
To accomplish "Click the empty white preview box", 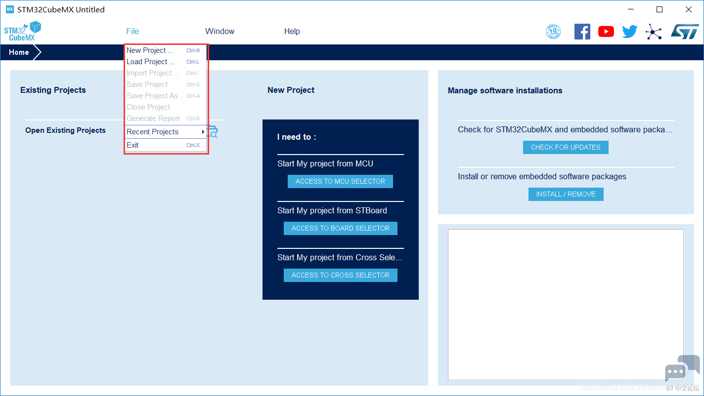I will point(566,305).
